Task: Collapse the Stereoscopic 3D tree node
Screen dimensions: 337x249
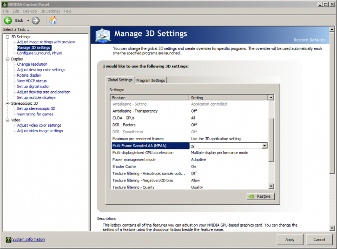Action: [x=7, y=103]
